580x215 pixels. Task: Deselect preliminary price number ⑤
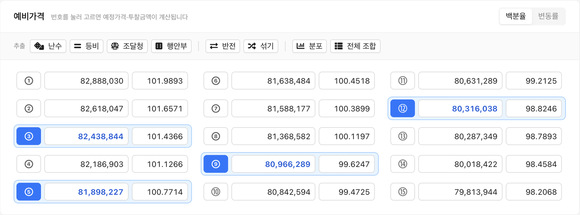coord(29,192)
